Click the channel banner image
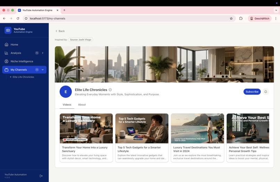Screen dimensions: 280x182 click(x=164, y=64)
